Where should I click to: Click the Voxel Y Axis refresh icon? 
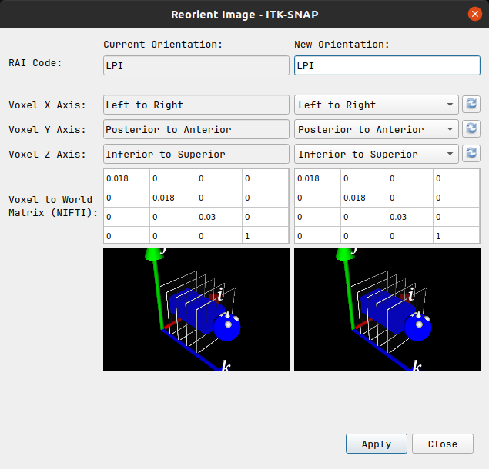click(471, 129)
